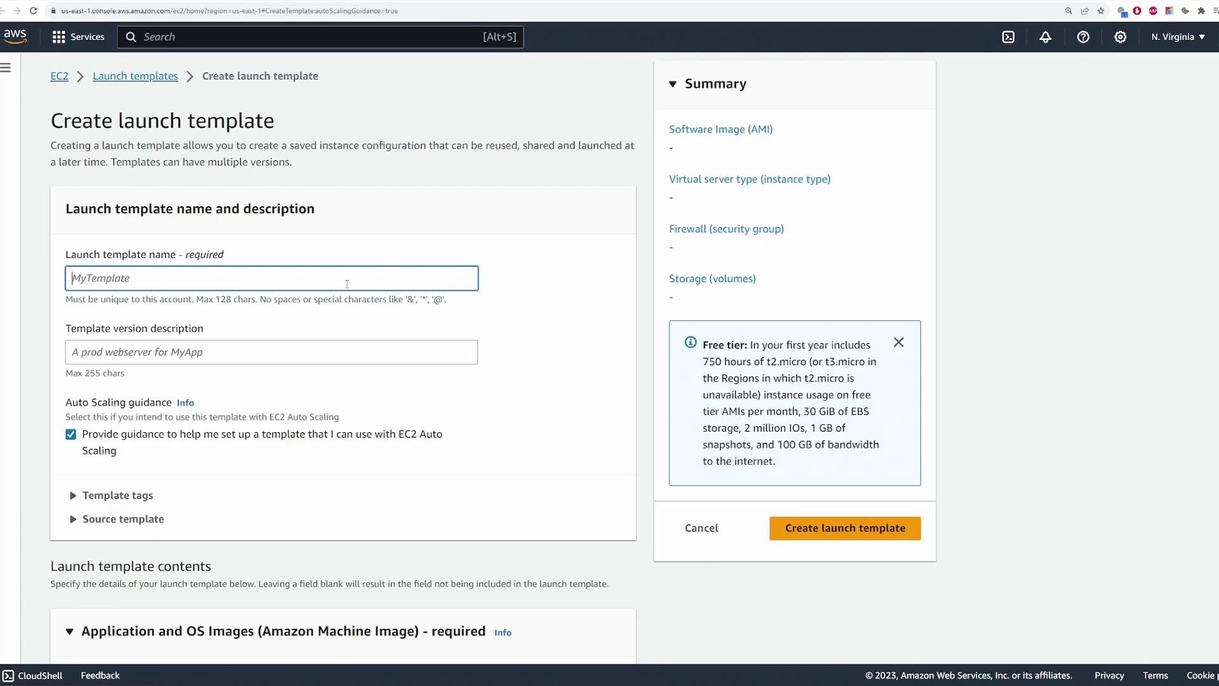Open the N. Virginia region dropdown
This screenshot has width=1219, height=686.
(1178, 37)
